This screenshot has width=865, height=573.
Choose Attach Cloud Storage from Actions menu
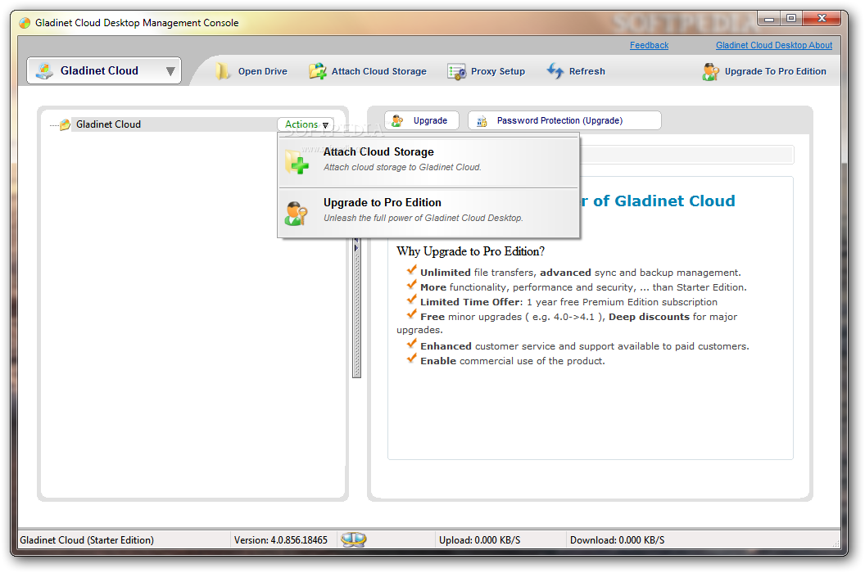tap(428, 160)
